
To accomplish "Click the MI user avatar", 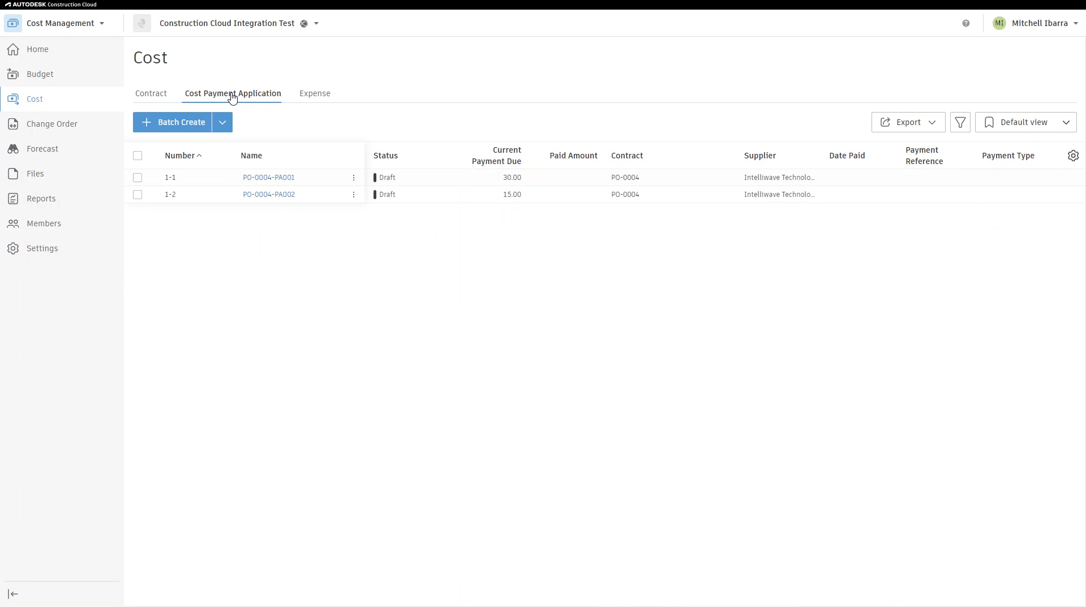I will tap(999, 23).
